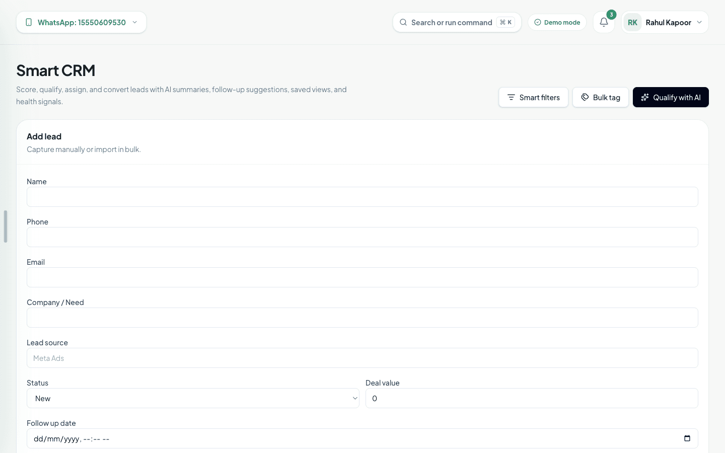Open the Status dropdown set to New
Screen dimensions: 725x453
click(193, 398)
